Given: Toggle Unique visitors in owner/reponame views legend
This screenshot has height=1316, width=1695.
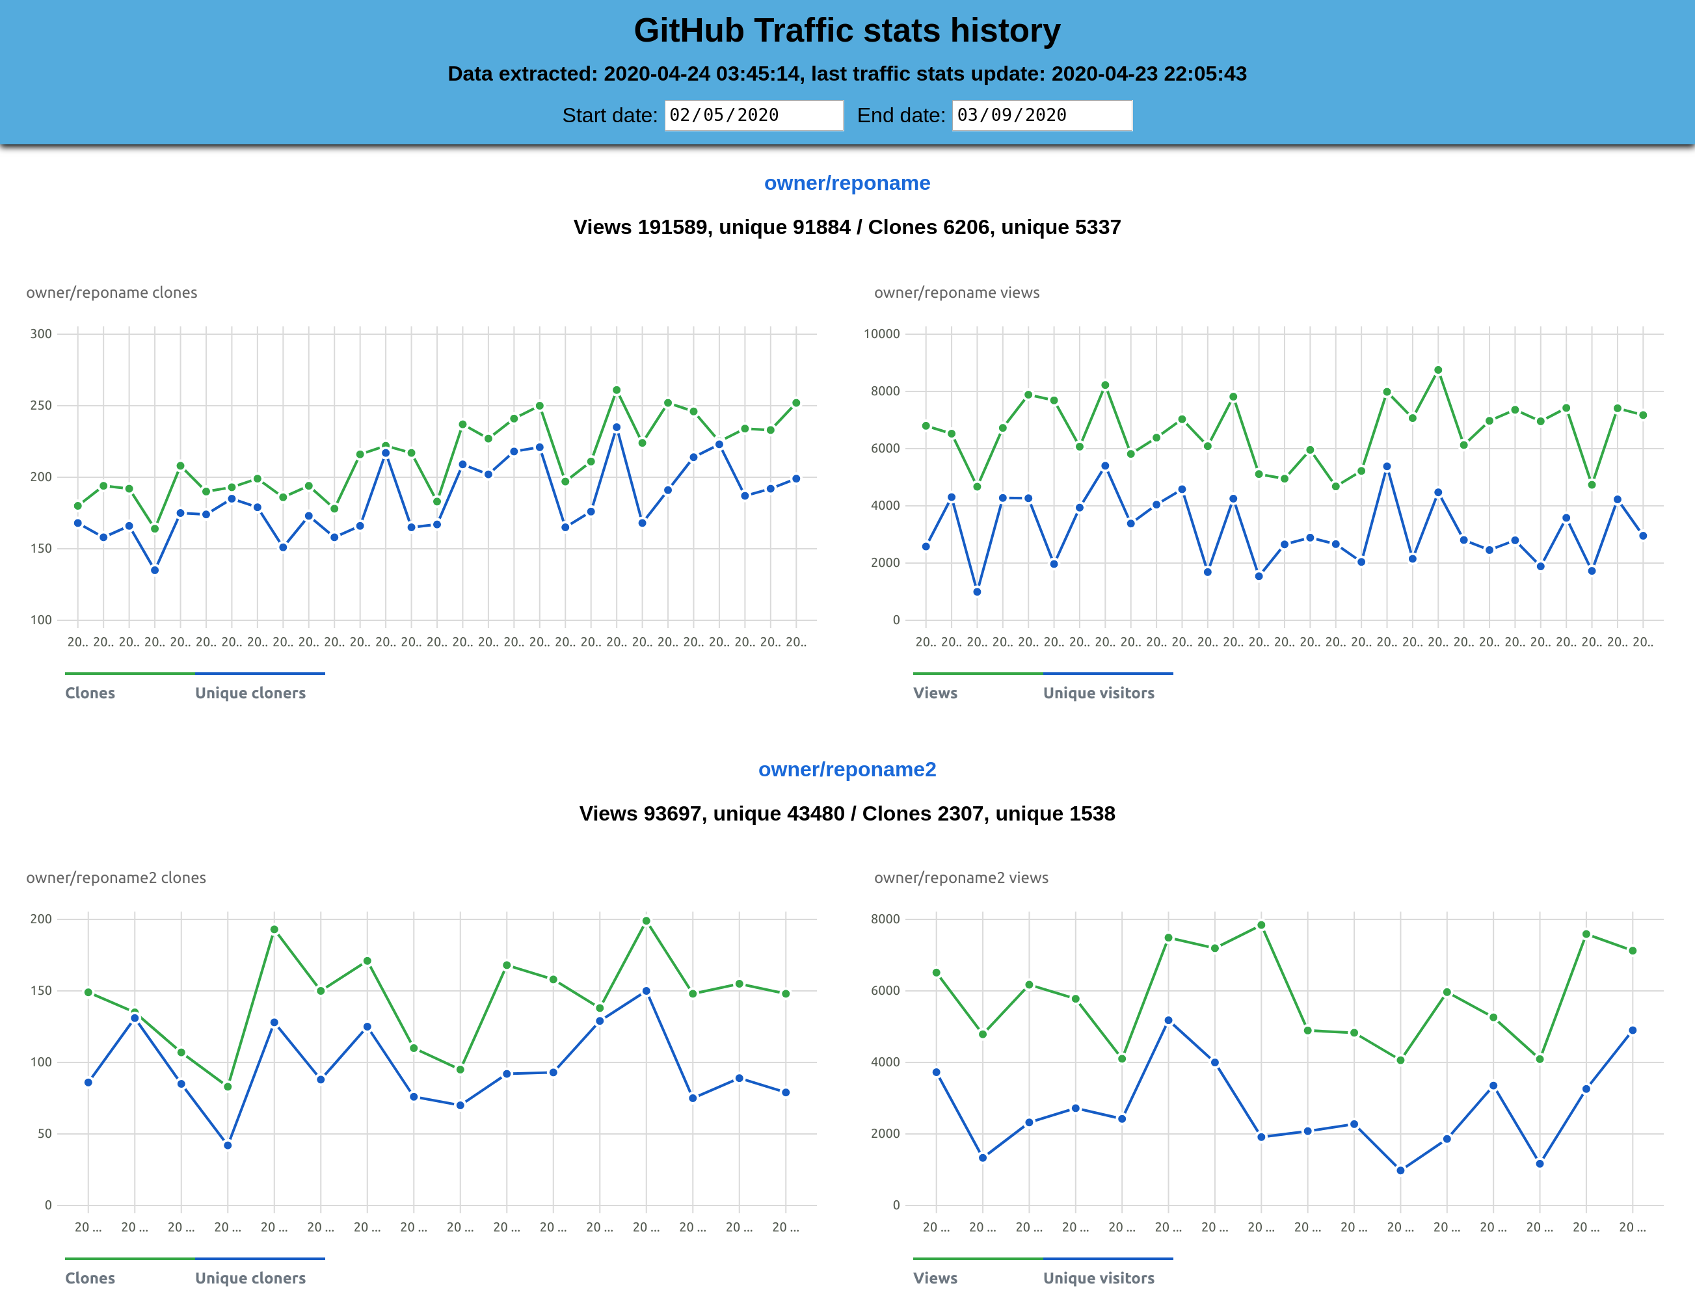Looking at the screenshot, I should 1098,692.
